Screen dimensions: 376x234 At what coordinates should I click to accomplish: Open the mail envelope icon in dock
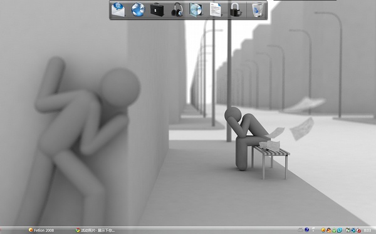pos(118,9)
